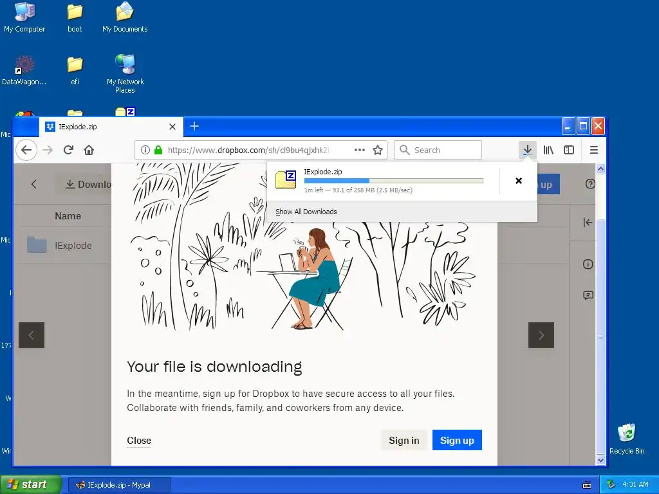Select My Computer desktop icon
This screenshot has height=494, width=659.
click(x=24, y=17)
